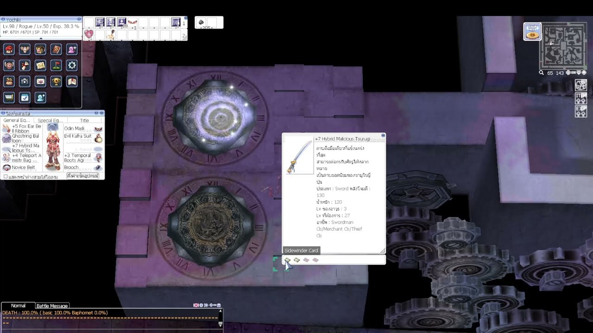Use the heart item in hotkey bar
The image size is (593, 333).
click(89, 34)
